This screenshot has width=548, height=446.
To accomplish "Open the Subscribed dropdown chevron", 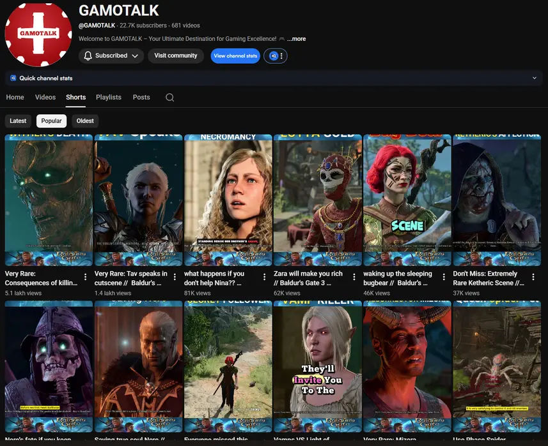I will point(135,56).
